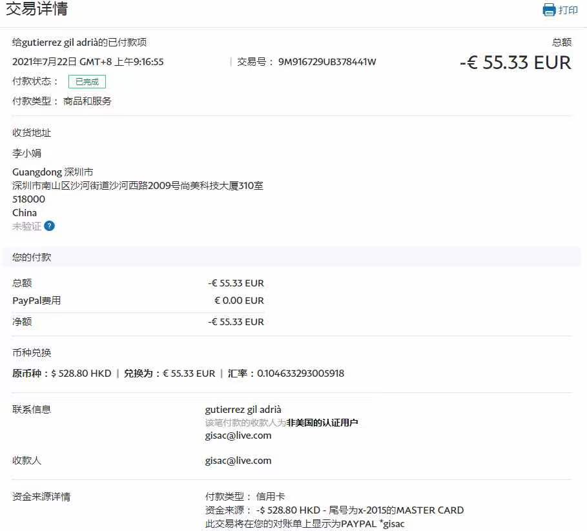Click the 未验证 address status text
Image resolution: width=587 pixels, height=531 pixels.
pyautogui.click(x=26, y=226)
